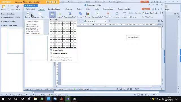Screen dimensions: 181x102
Task: Open the quick access dropdown arrow left of Documento tab
Action: (x=82, y=21)
